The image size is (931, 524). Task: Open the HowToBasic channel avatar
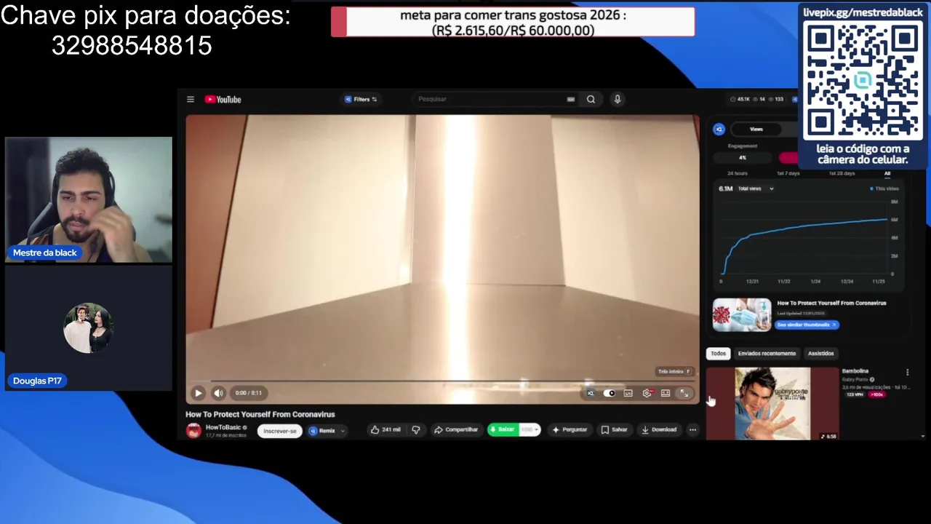[193, 431]
